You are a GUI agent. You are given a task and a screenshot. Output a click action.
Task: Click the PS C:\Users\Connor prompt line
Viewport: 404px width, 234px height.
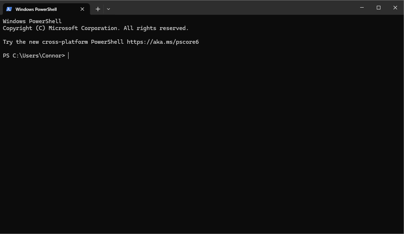(34, 55)
